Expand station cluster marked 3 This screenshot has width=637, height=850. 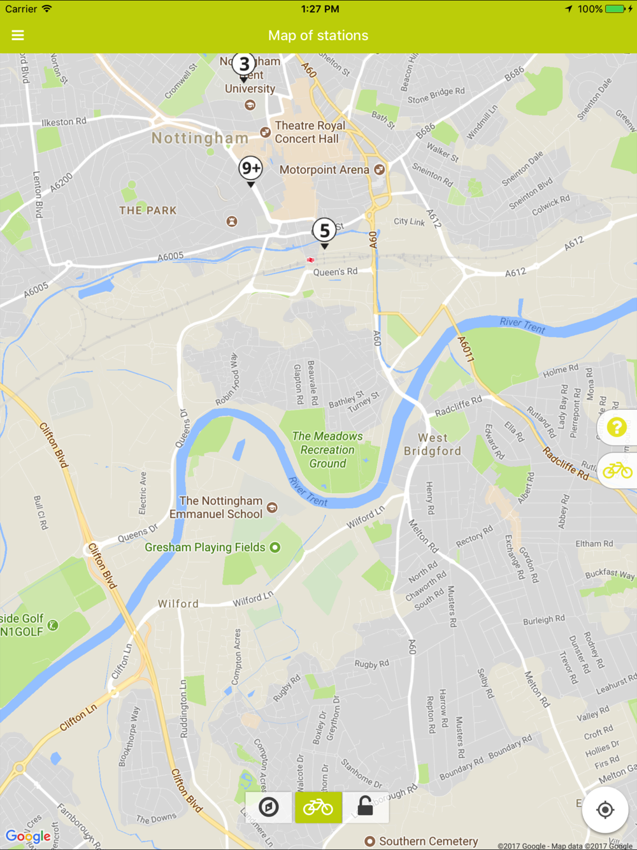point(244,66)
